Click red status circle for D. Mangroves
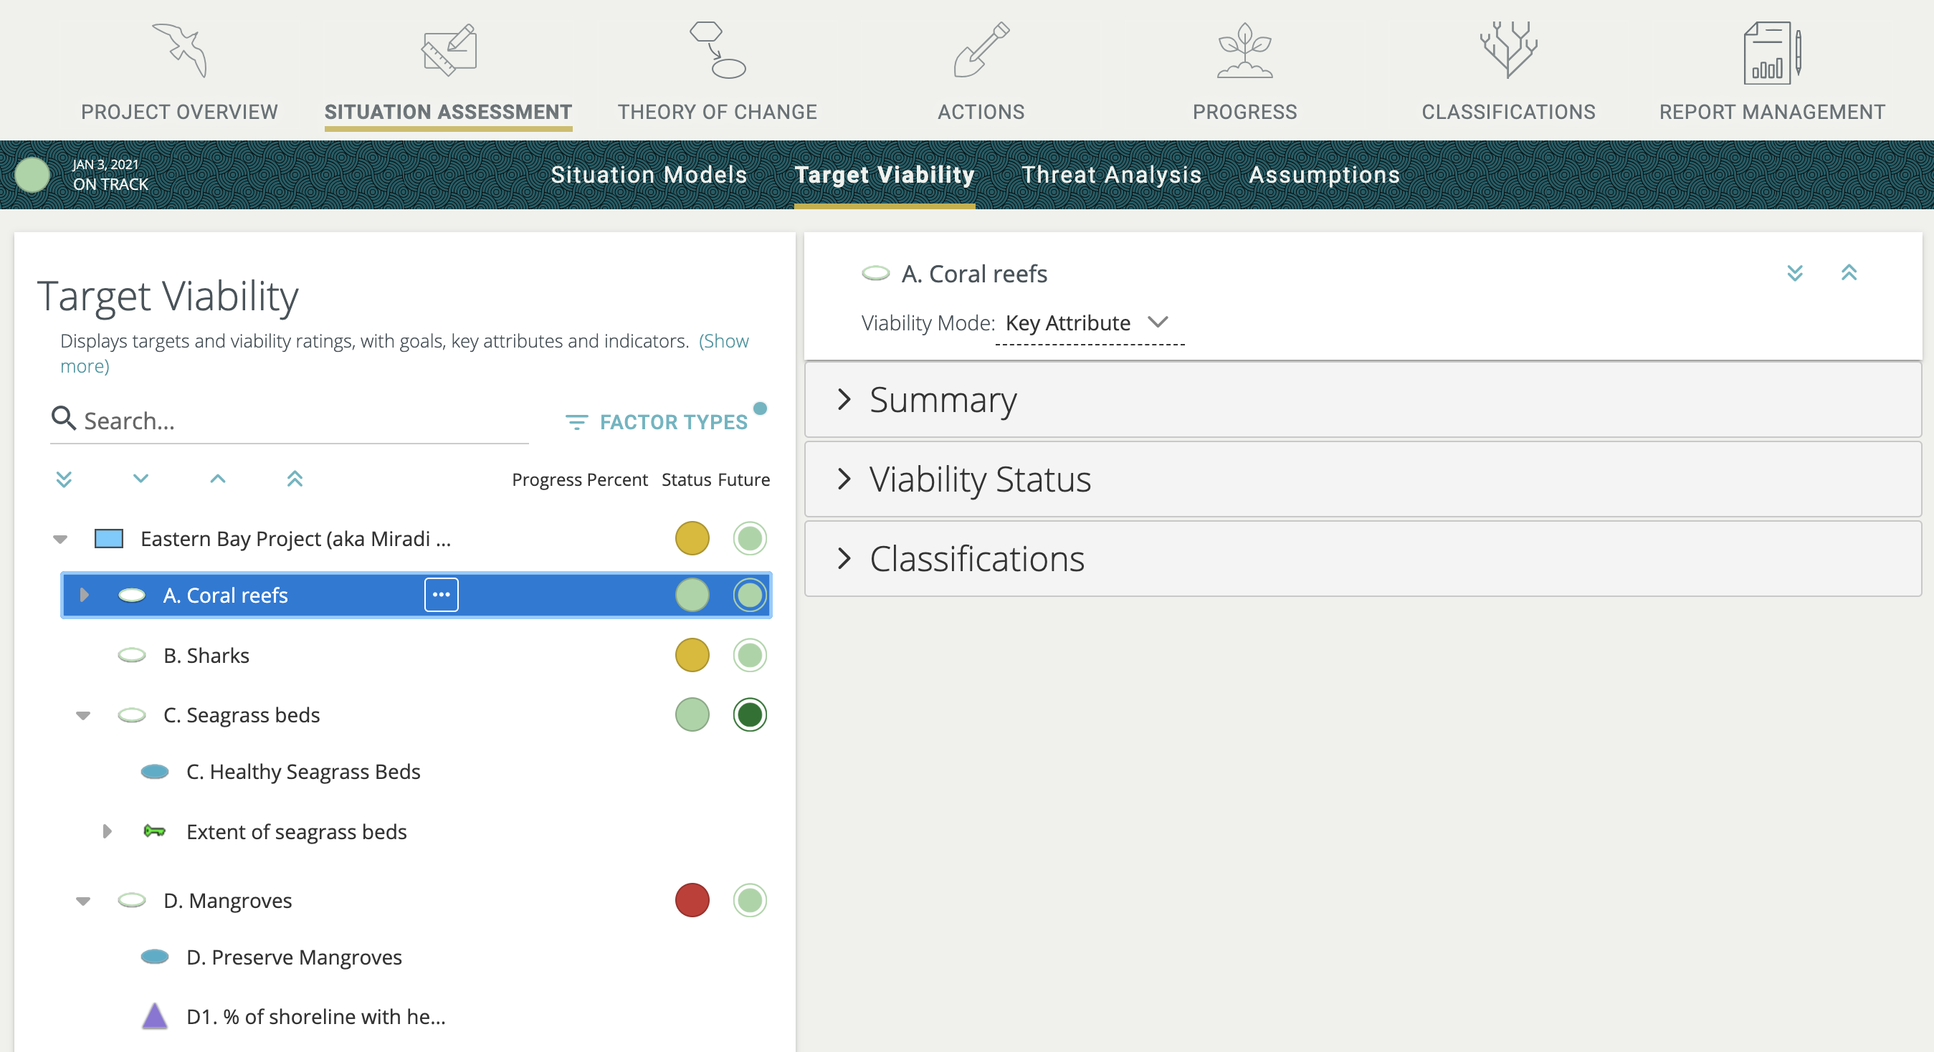Screen dimensions: 1934x1052 pyautogui.click(x=692, y=899)
